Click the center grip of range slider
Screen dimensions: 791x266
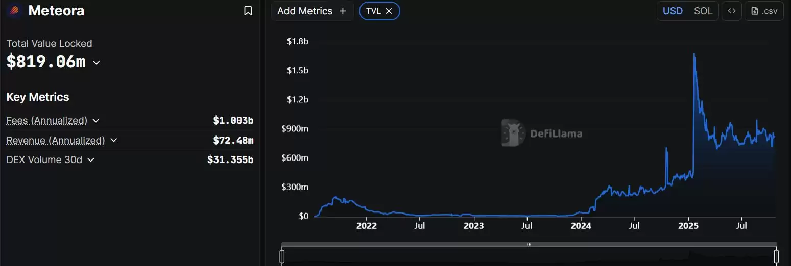(x=529, y=245)
